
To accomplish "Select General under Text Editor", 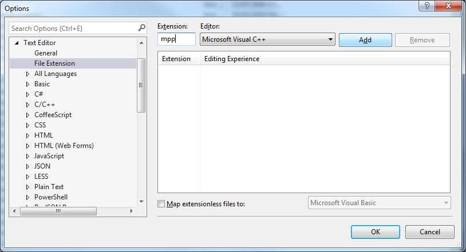I will click(46, 53).
